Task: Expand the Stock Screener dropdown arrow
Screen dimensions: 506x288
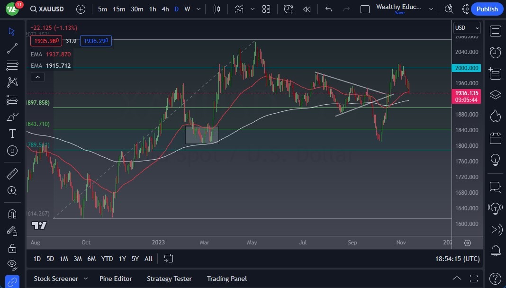Action: [86, 279]
